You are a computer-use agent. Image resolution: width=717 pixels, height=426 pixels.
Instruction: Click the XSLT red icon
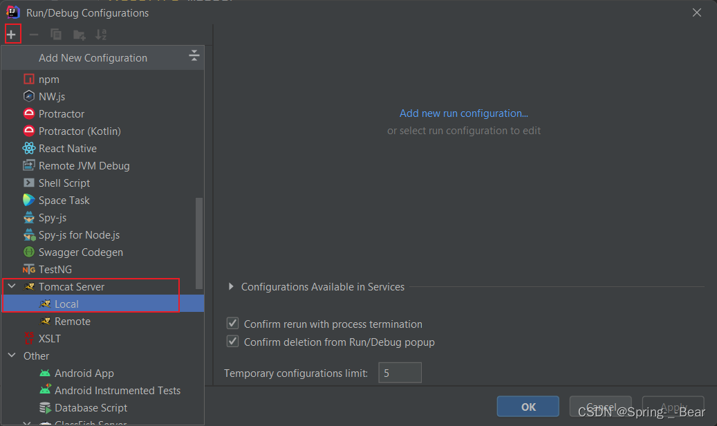(x=29, y=339)
